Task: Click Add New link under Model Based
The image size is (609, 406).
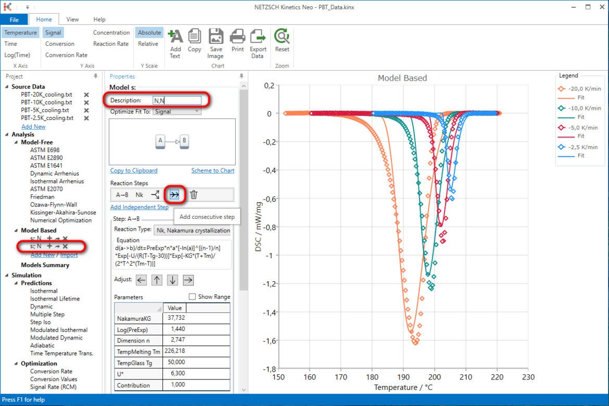Action: [x=43, y=255]
